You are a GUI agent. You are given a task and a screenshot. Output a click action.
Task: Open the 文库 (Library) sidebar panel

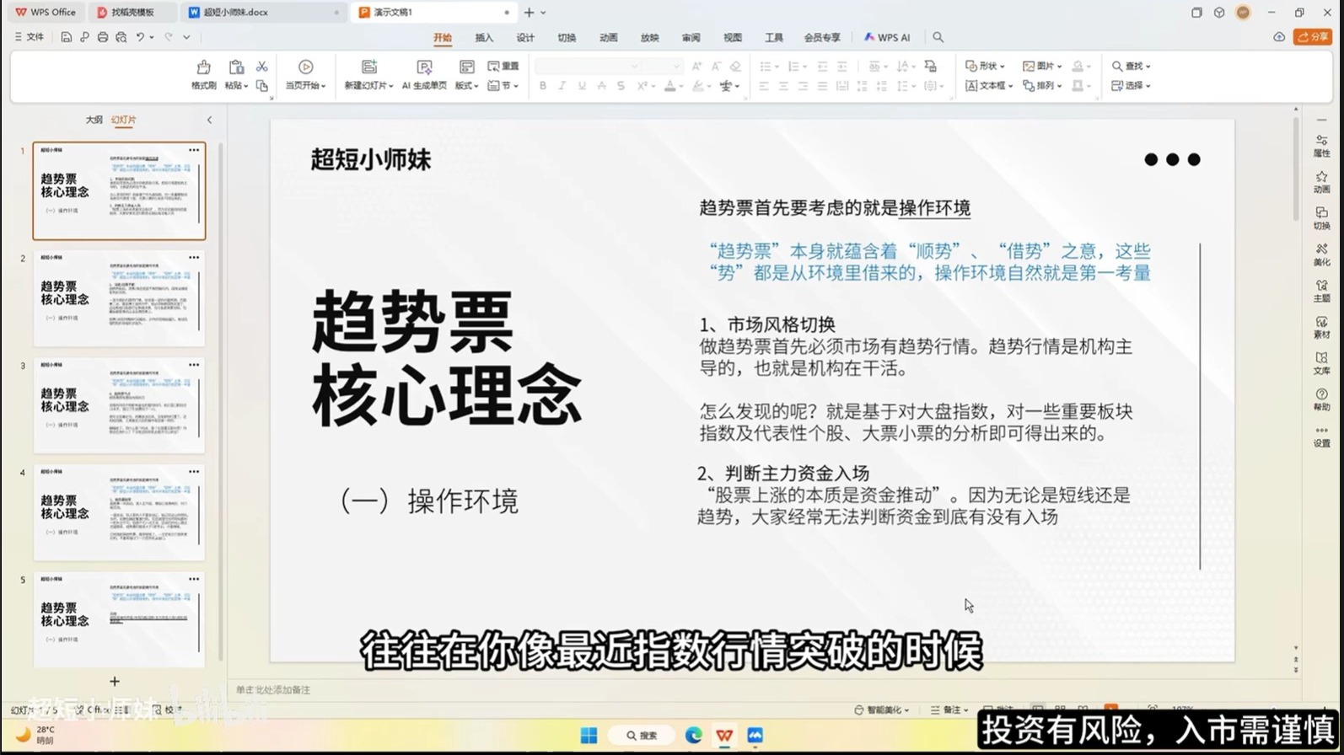pyautogui.click(x=1321, y=363)
